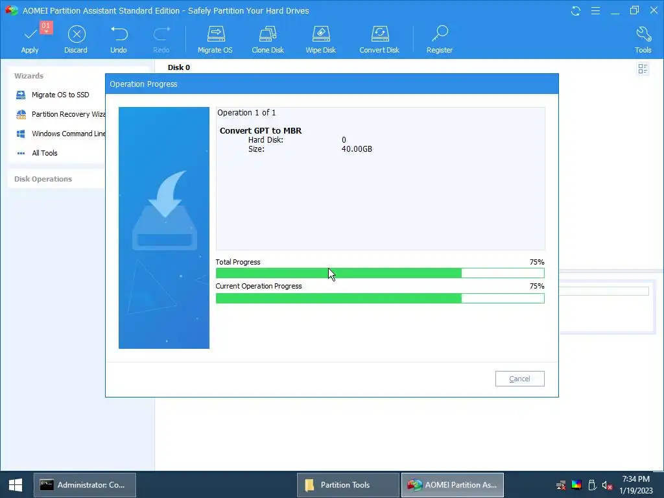Click the Register key icon

pos(440,34)
